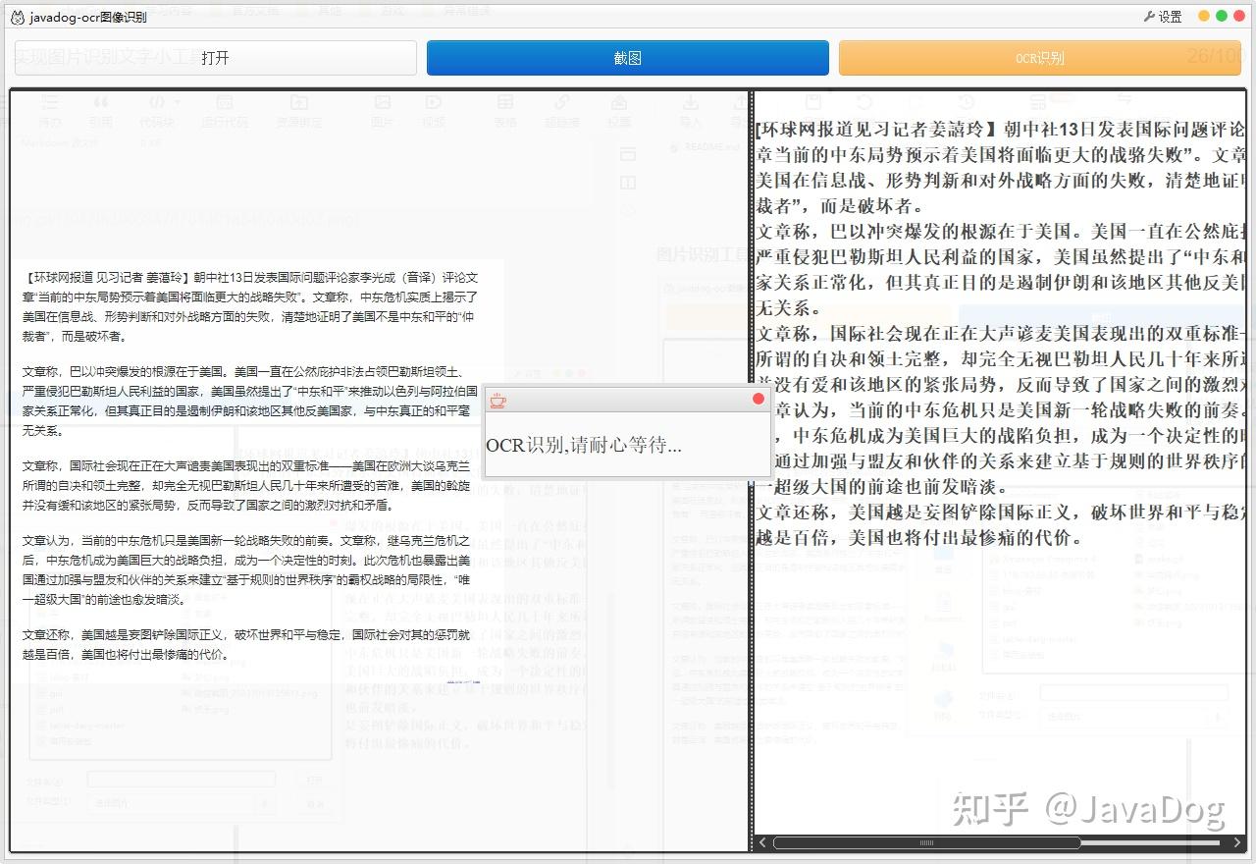Open the 文件类型 dropdown in the bottom-left form
Screen dimensions: 1256x864
264,803
